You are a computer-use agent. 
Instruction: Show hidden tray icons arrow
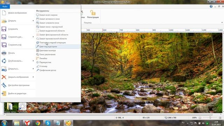click(x=188, y=123)
